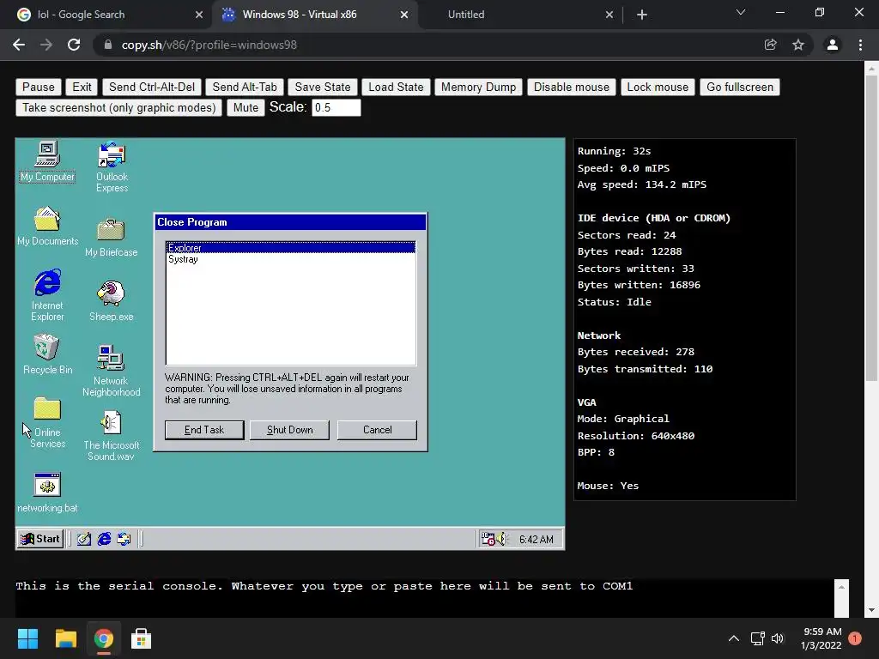This screenshot has width=879, height=659.
Task: Pause the emulator
Action: [x=38, y=87]
